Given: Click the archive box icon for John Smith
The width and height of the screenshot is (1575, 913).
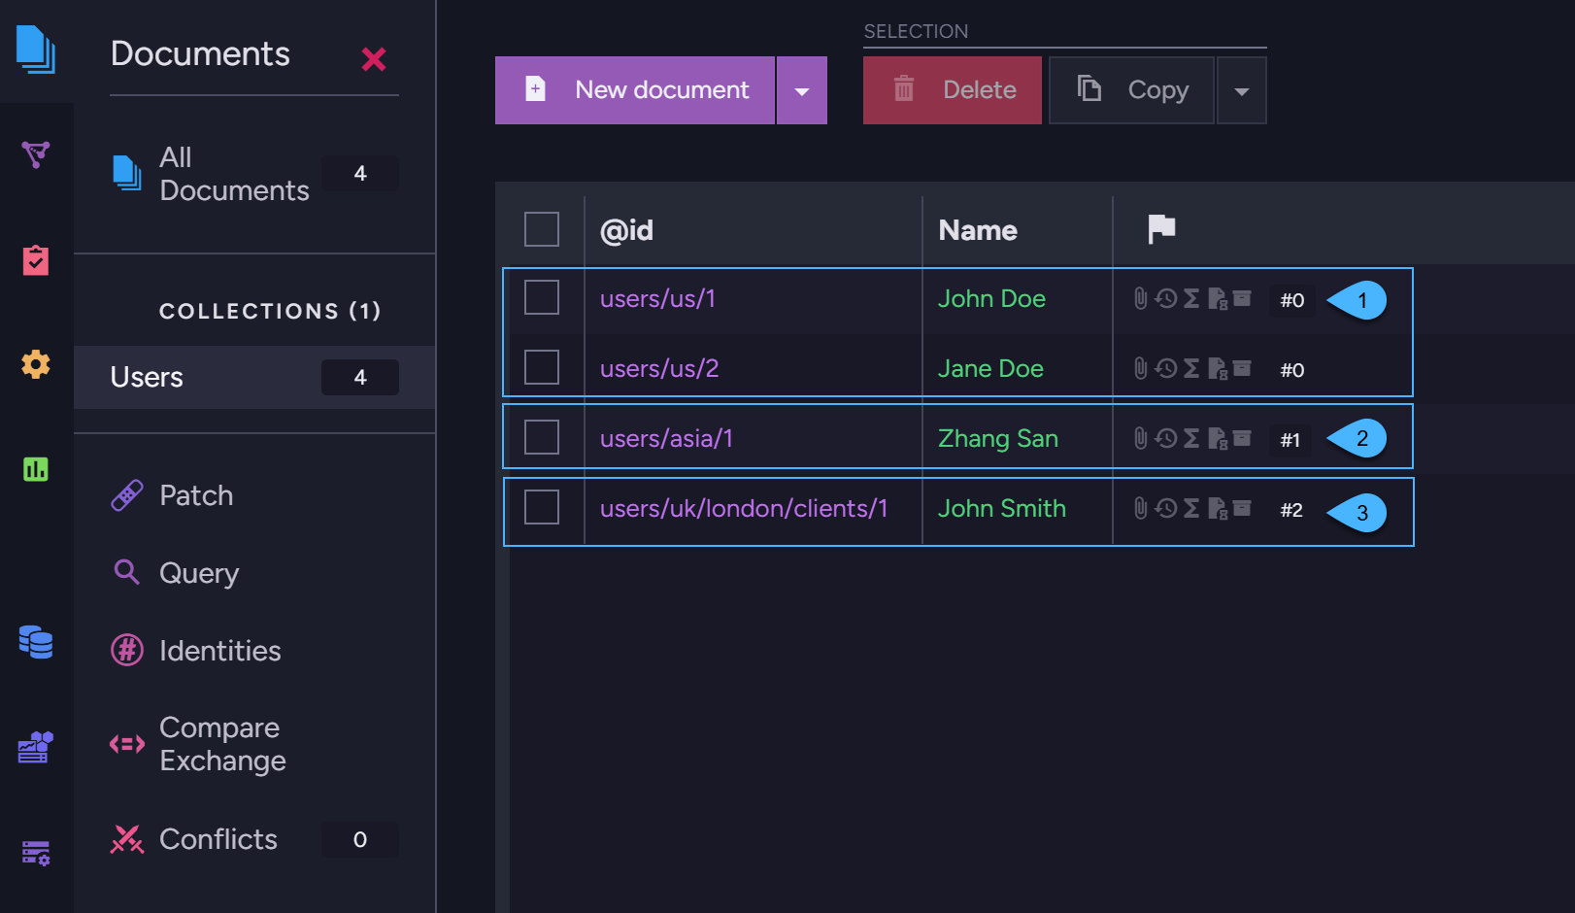Looking at the screenshot, I should click(1242, 507).
